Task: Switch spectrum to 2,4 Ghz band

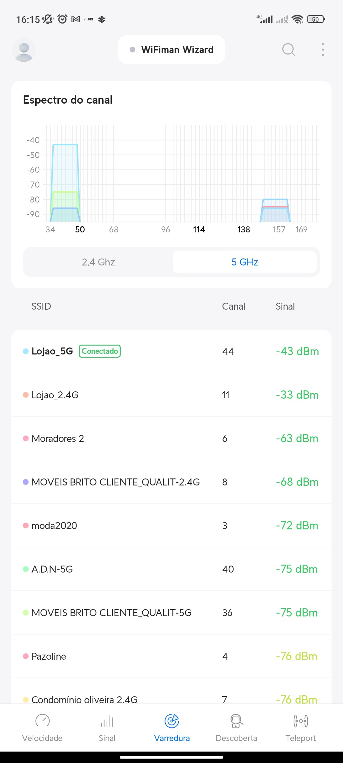Action: click(98, 262)
